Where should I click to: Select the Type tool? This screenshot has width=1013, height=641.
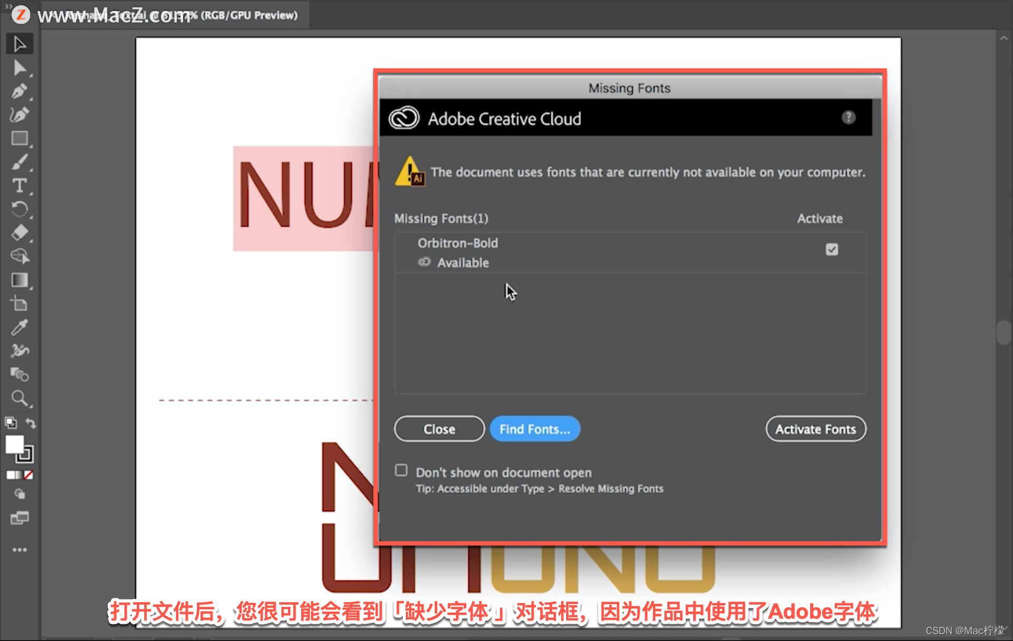pyautogui.click(x=20, y=186)
